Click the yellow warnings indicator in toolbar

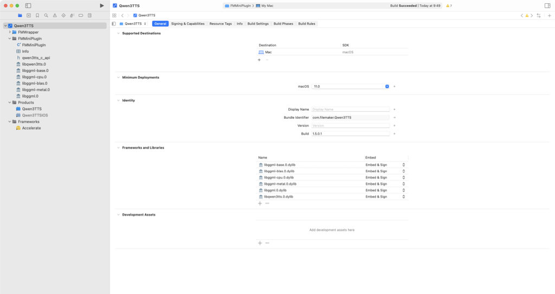[449, 5]
